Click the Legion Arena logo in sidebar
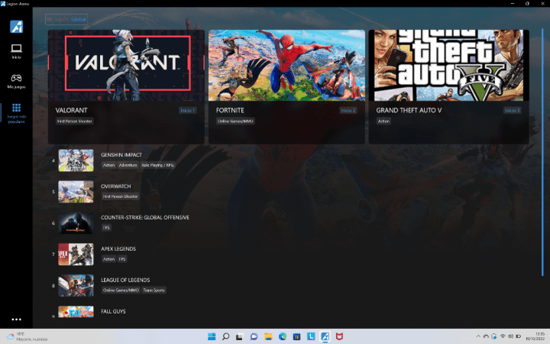The height and width of the screenshot is (344, 550). (17, 27)
